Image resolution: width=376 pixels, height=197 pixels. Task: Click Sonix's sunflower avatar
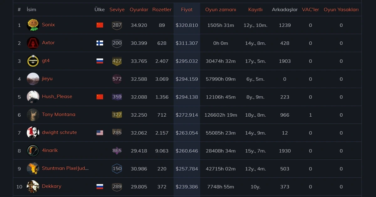tap(33, 25)
